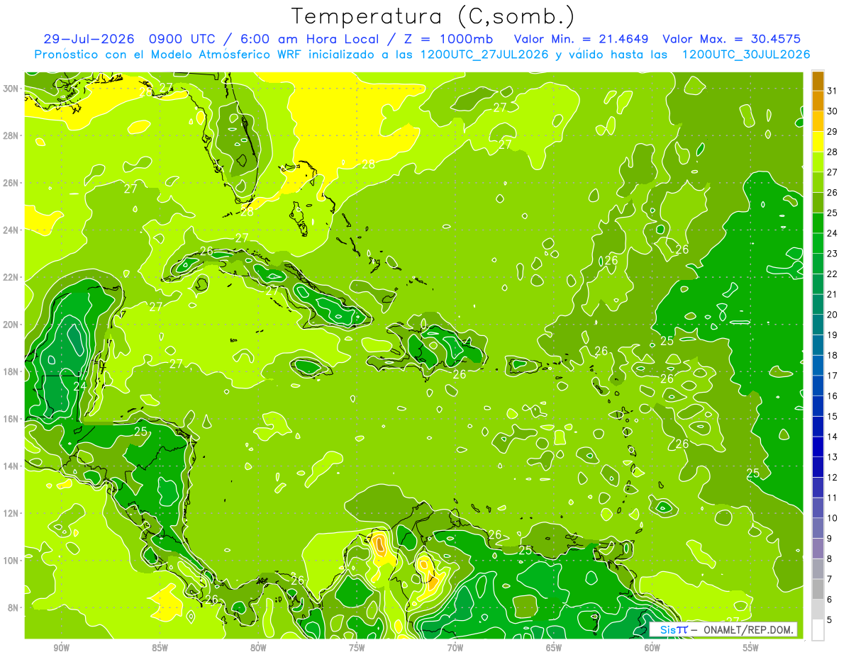Viewport: 851px width, 657px height.
Task: Click the "1200UTC_27JUL2026" initialization time
Action: click(x=484, y=55)
